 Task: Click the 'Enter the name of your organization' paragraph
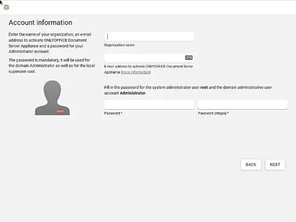pos(50,43)
